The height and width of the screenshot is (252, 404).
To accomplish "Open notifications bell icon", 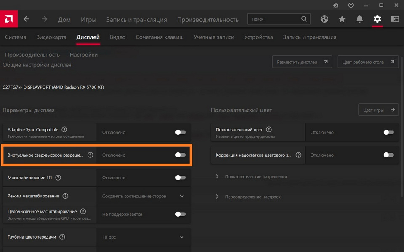I will pos(360,19).
